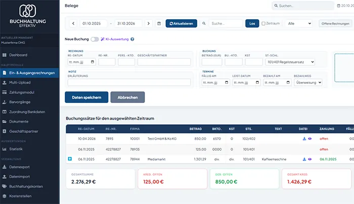Check the Zeitraum checkbox
This screenshot has width=354, height=204.
(x=263, y=23)
